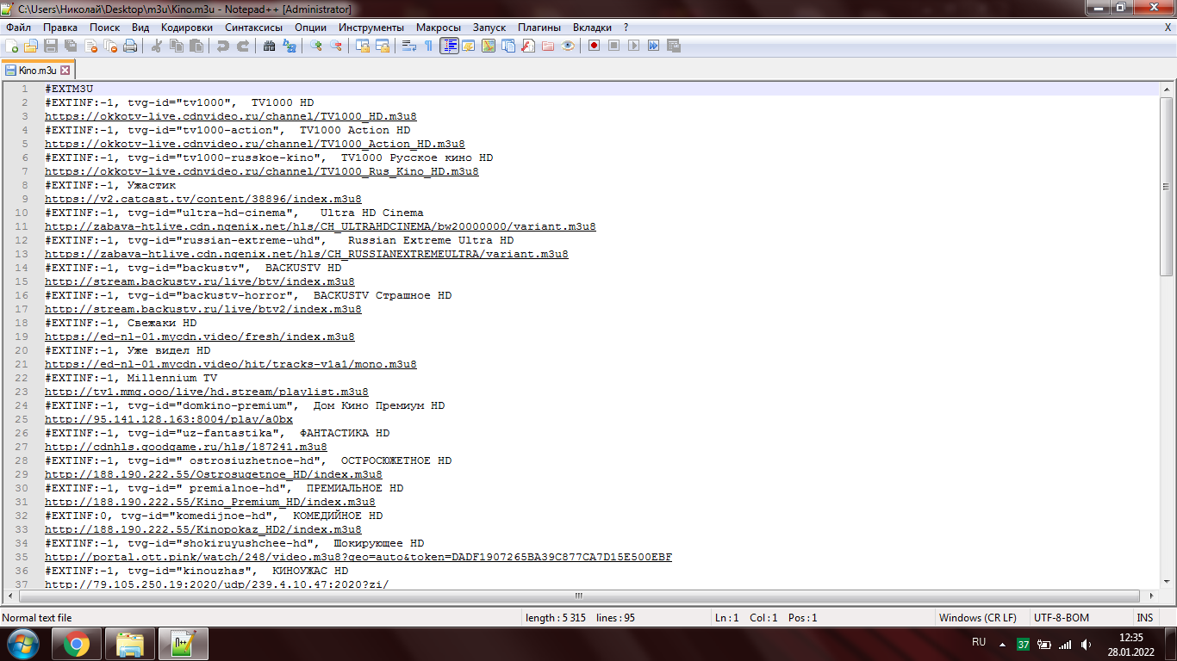
Task: Click the Paste toolbar icon
Action: click(x=196, y=46)
